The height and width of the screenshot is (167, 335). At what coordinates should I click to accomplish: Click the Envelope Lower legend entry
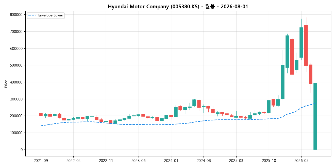point(46,15)
